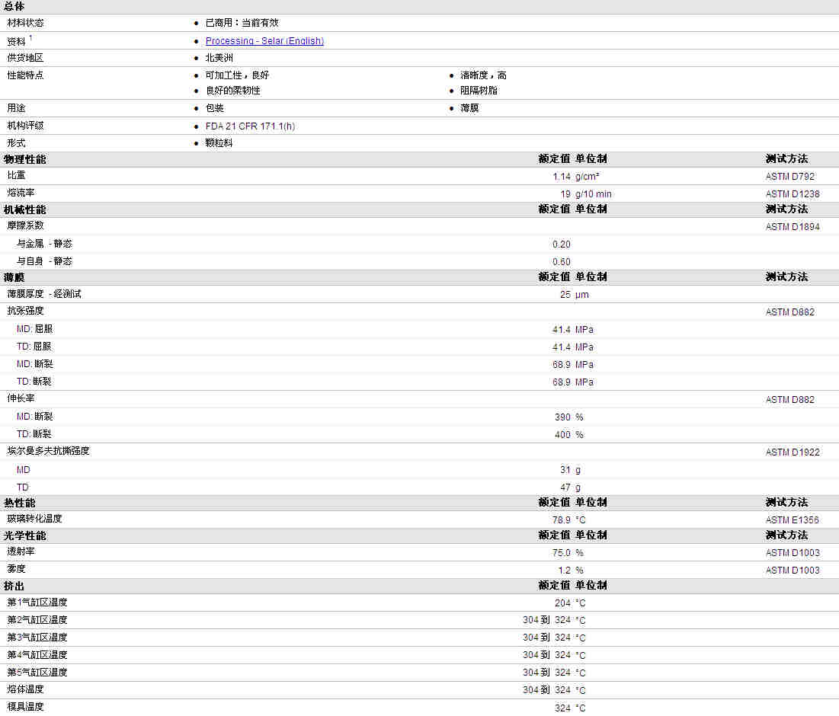Click ASTM D1894 test method

click(x=793, y=227)
